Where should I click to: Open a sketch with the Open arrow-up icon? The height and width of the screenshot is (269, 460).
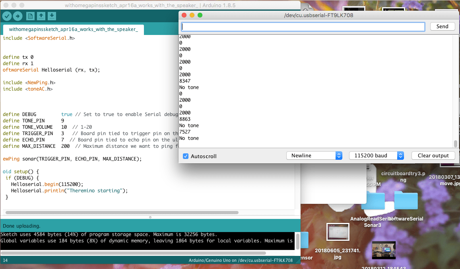coord(41,16)
